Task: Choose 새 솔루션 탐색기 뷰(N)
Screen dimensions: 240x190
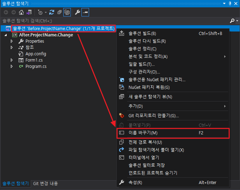Action: (173, 97)
